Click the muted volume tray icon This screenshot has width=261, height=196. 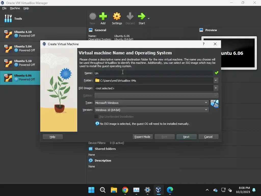click(x=230, y=190)
